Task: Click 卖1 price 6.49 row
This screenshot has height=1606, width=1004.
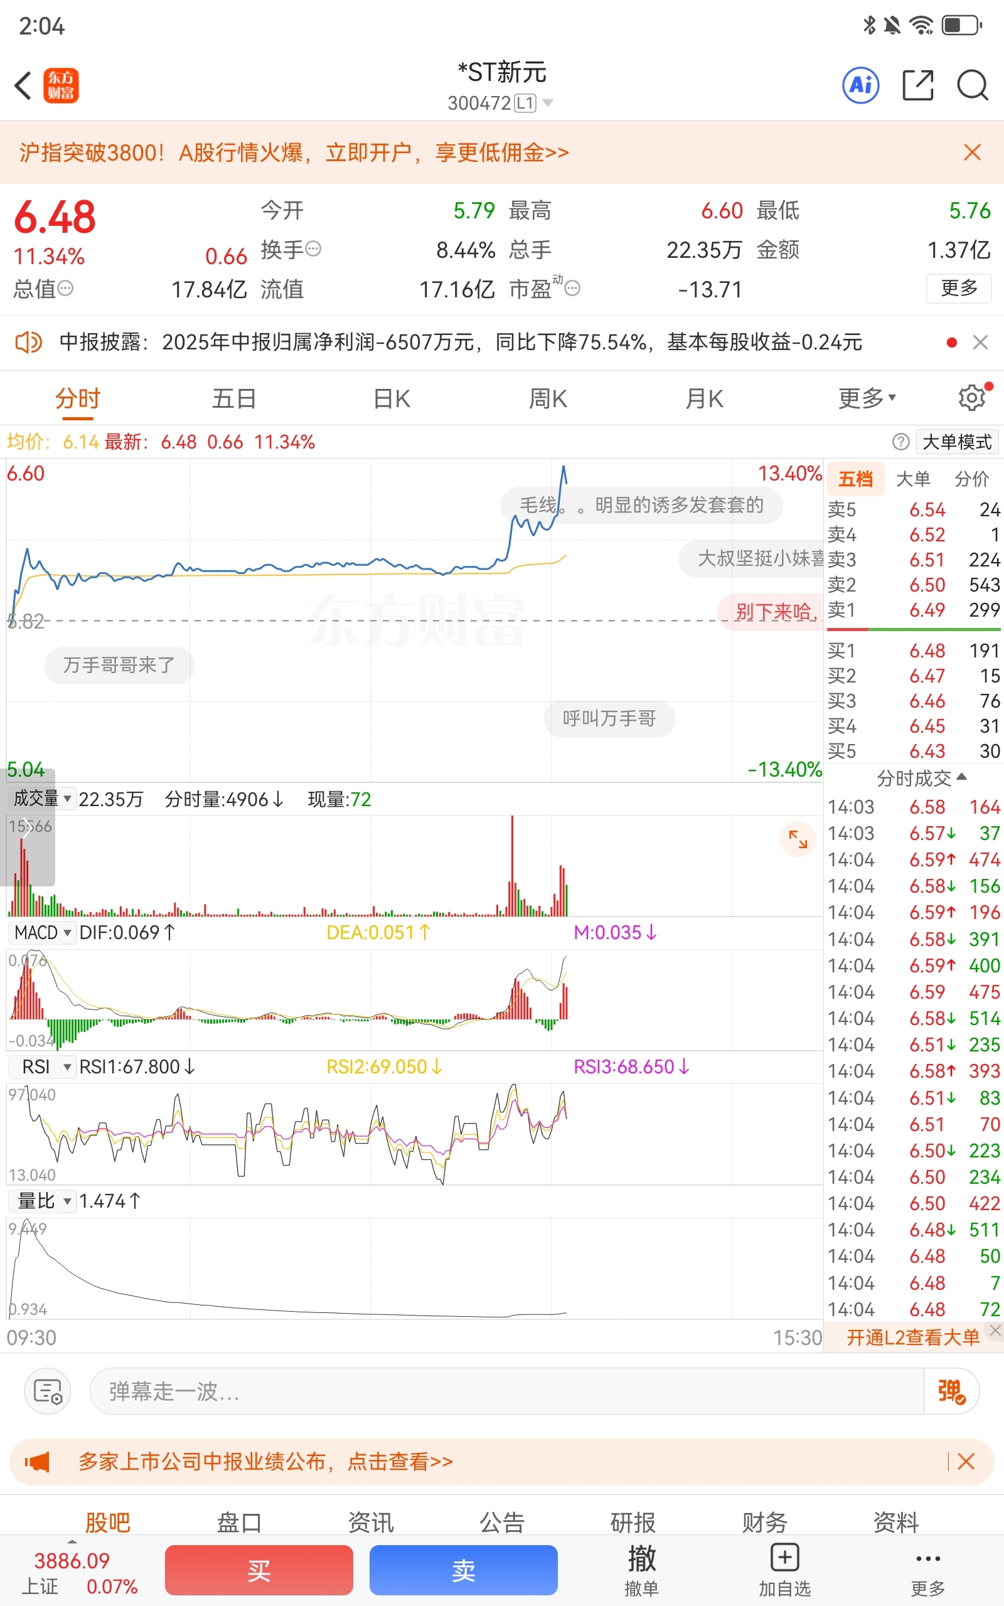Action: [x=913, y=610]
